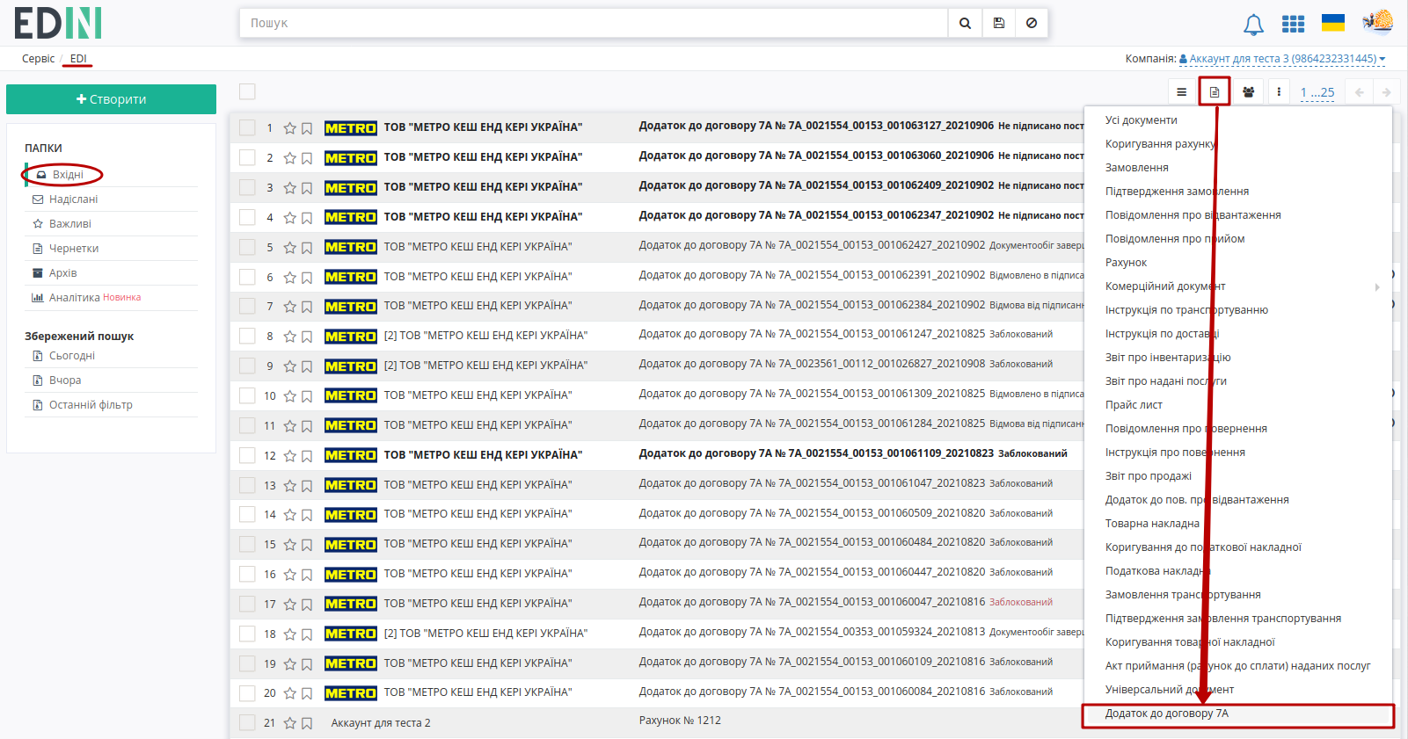Star document in row 12
This screenshot has width=1408, height=739.
[289, 456]
